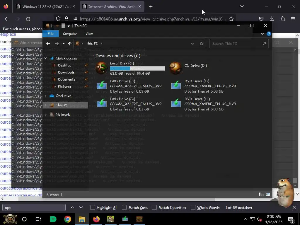Open DVD Drive (H:) icon

click(176, 103)
